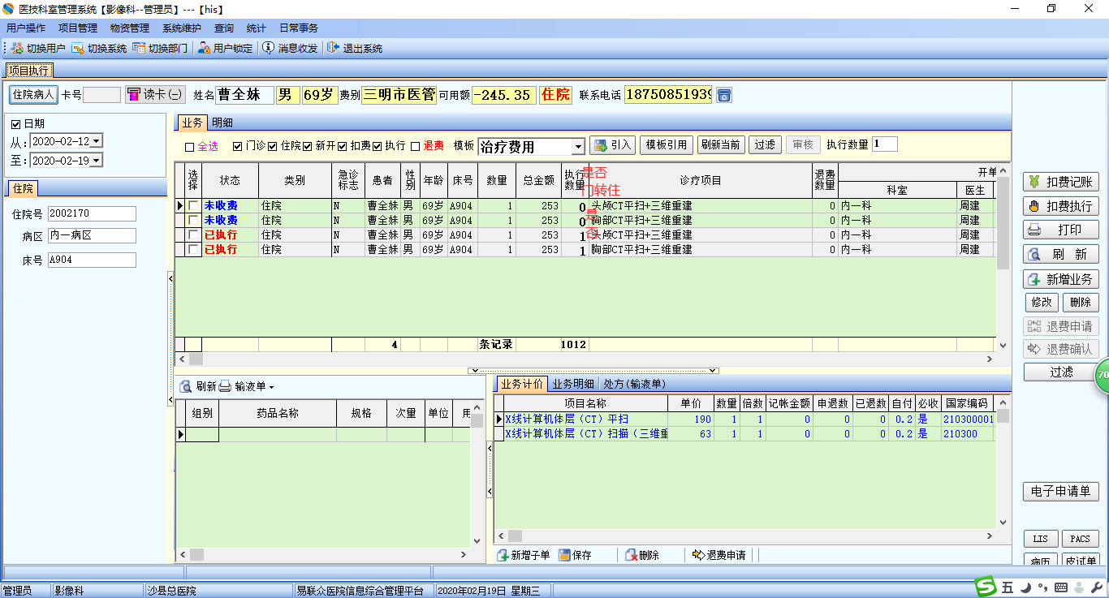Refresh the infusion list with 刷新 icon
1109x598 pixels.
pyautogui.click(x=185, y=387)
